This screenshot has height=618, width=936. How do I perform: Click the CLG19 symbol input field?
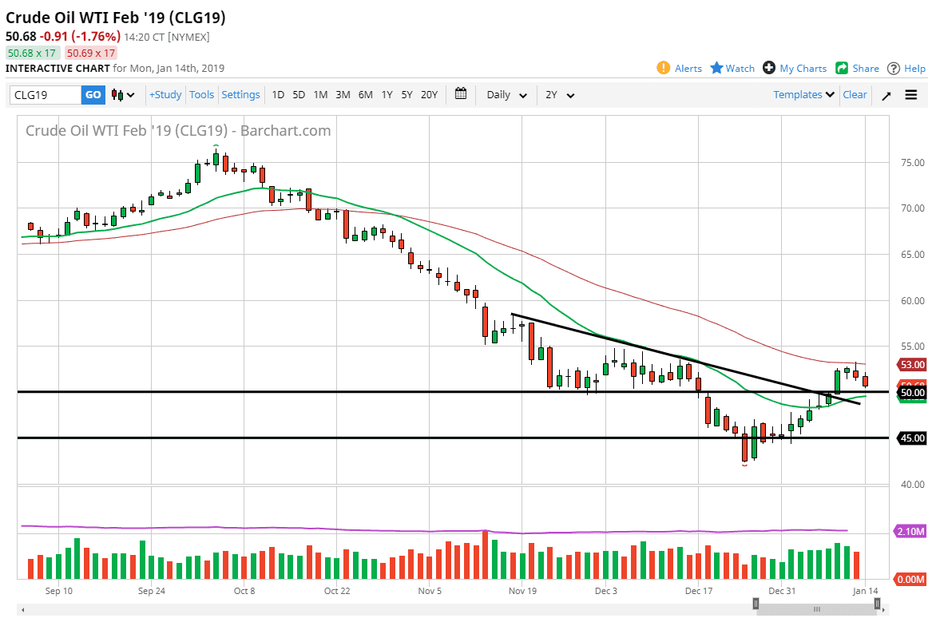pyautogui.click(x=44, y=94)
